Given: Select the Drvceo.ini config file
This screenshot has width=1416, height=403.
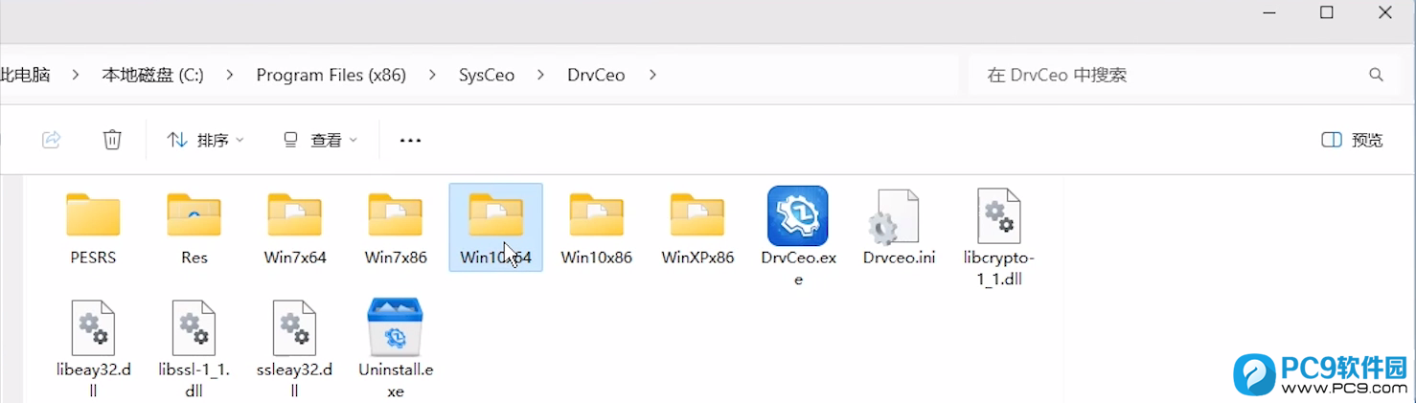Looking at the screenshot, I should [898, 216].
